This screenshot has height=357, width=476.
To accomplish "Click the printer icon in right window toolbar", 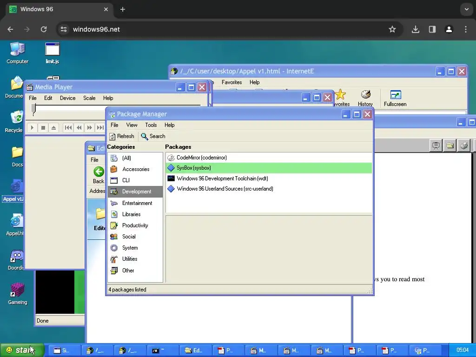I will coord(464,145).
